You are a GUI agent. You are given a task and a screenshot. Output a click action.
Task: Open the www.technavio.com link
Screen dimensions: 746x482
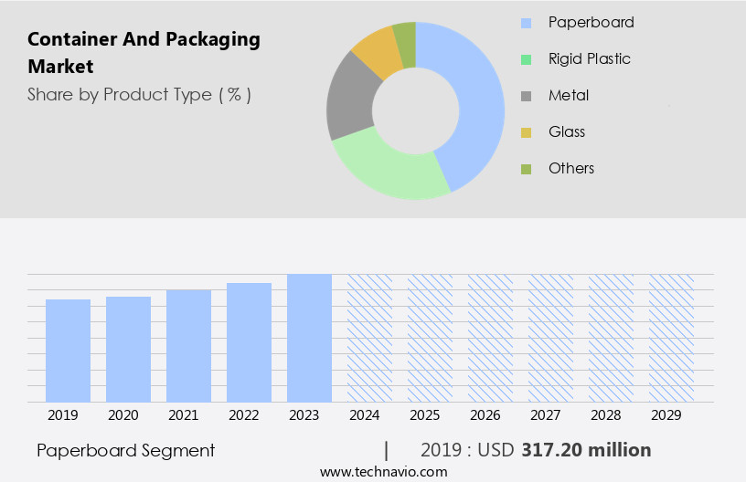coord(383,471)
